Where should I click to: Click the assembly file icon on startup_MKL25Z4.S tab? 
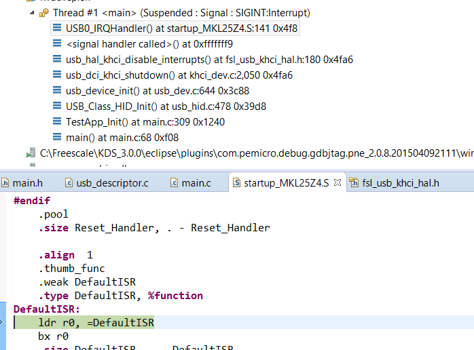(x=237, y=182)
